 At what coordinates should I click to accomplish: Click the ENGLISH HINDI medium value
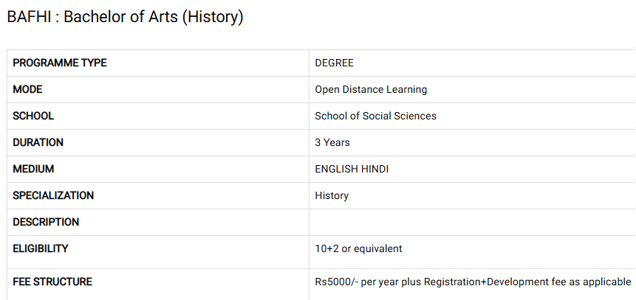tap(352, 169)
